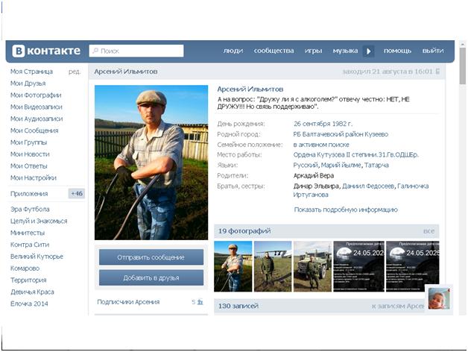Click workplace Ордена Кутузова link
468x352 pixels.
[x=356, y=155]
